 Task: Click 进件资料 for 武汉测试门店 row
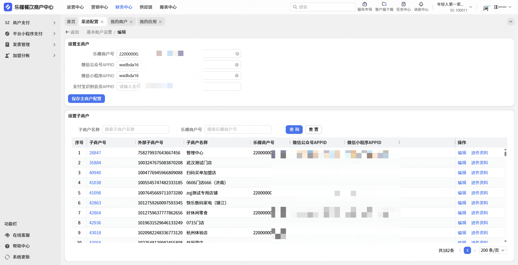(x=479, y=163)
